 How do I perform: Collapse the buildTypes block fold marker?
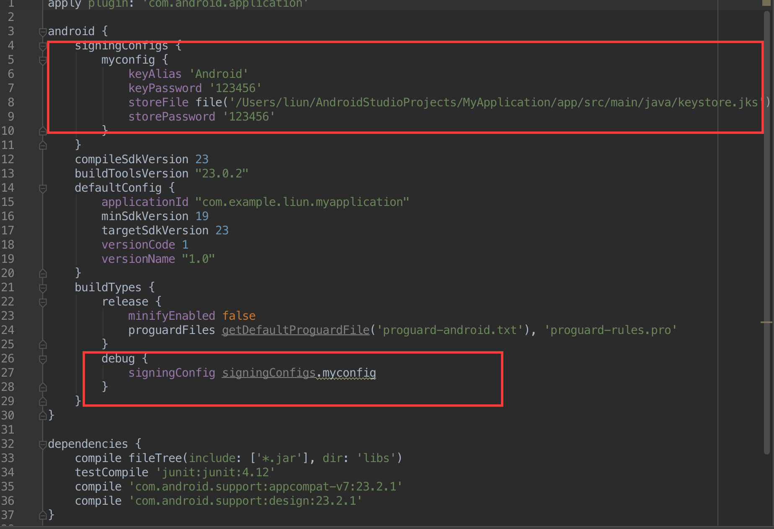43,288
